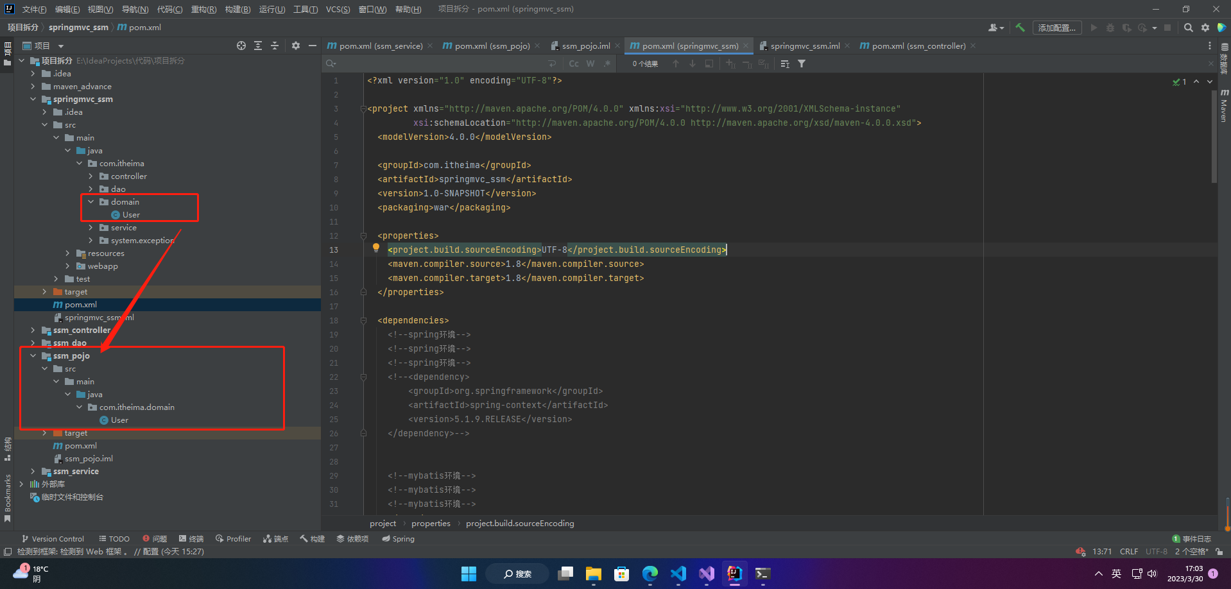Click the filter search results funnel icon
This screenshot has width=1231, height=589.
pyautogui.click(x=801, y=64)
